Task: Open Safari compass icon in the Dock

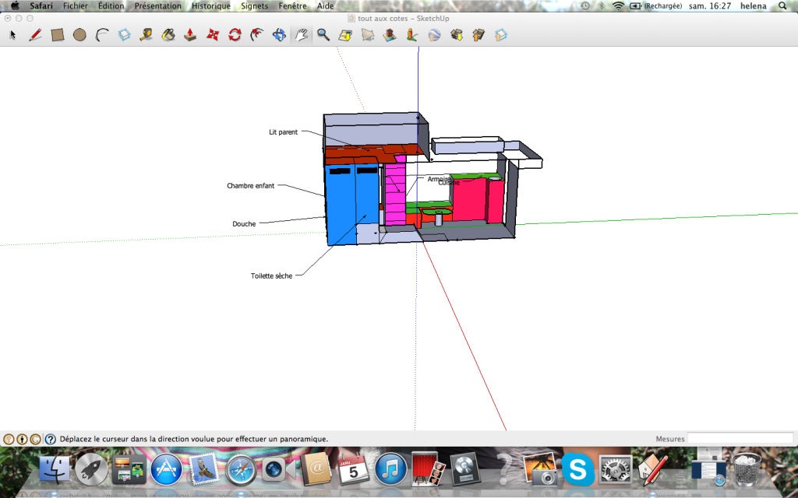Action: click(241, 469)
